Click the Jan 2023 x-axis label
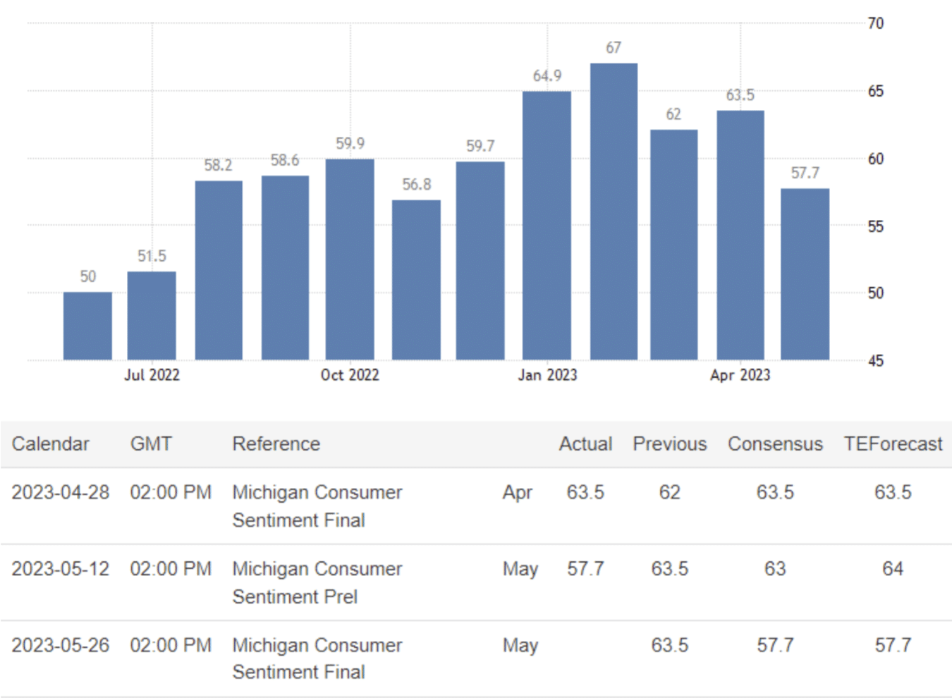 coord(547,375)
